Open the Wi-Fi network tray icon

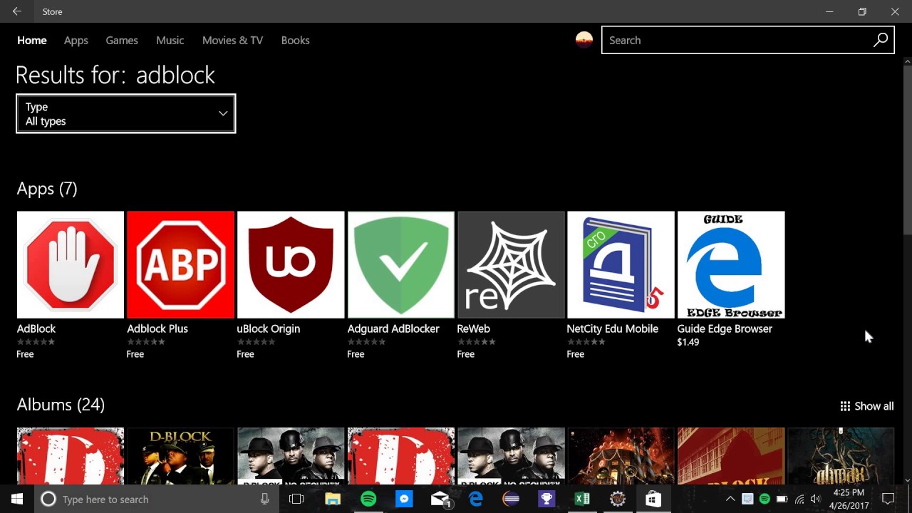(799, 499)
